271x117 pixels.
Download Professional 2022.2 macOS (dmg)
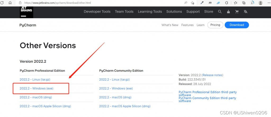[x=36, y=97]
